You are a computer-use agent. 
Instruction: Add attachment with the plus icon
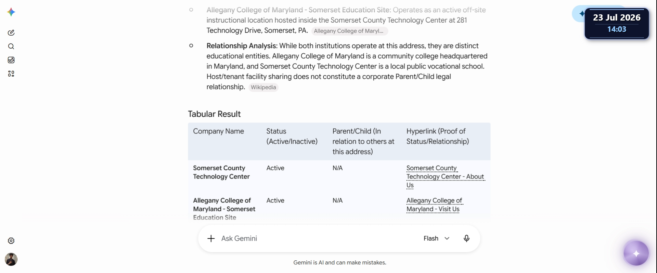[x=211, y=238]
